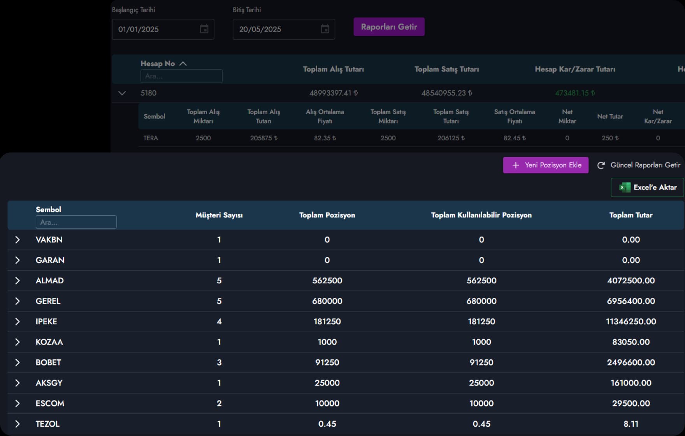The width and height of the screenshot is (685, 436).
Task: Collapse the account 5180 row
Action: click(122, 93)
